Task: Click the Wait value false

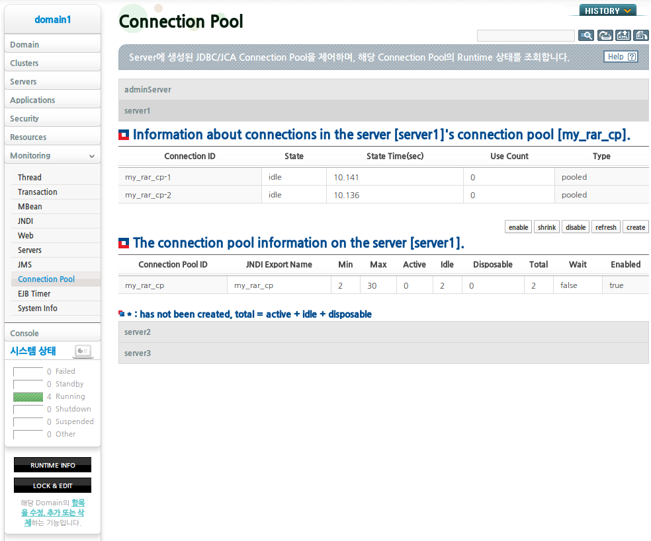Action: click(569, 285)
